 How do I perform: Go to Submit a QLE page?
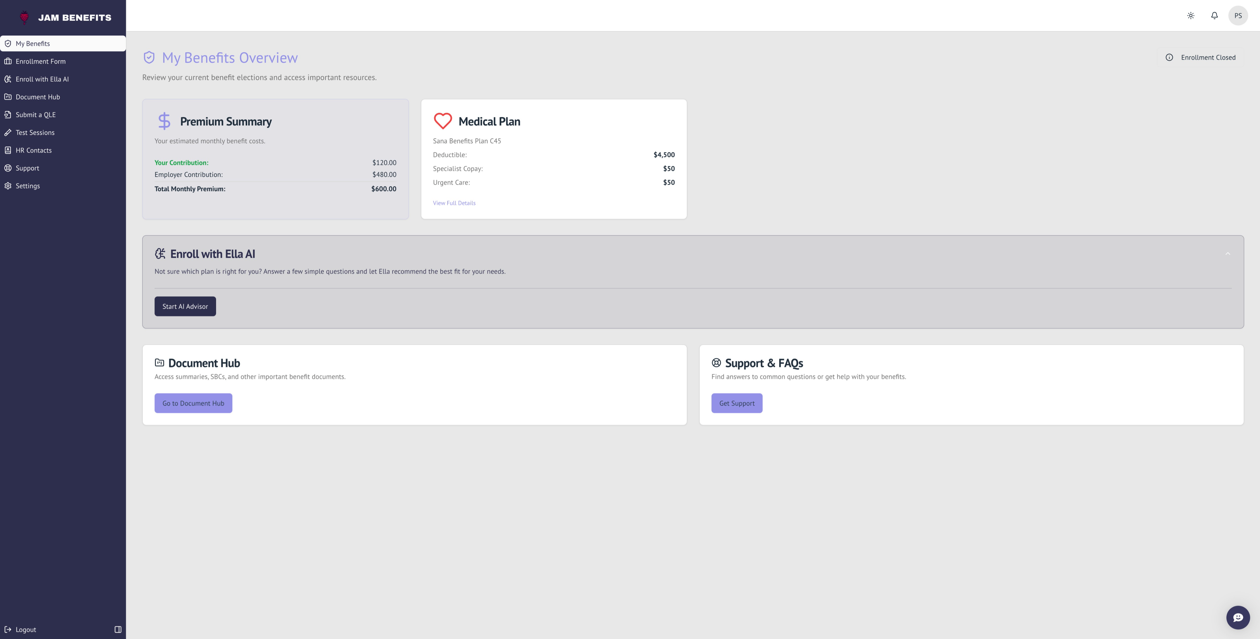[x=36, y=114]
